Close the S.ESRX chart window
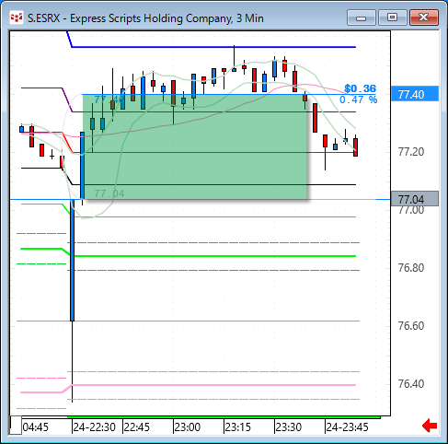Image resolution: width=448 pixels, height=444 pixels. coord(424,18)
